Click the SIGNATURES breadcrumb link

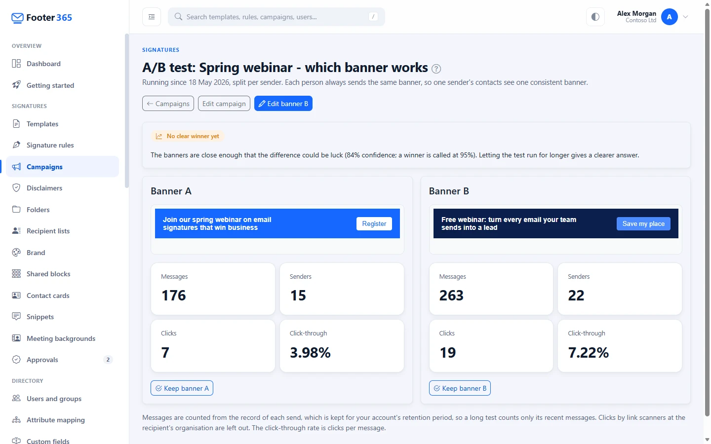161,50
